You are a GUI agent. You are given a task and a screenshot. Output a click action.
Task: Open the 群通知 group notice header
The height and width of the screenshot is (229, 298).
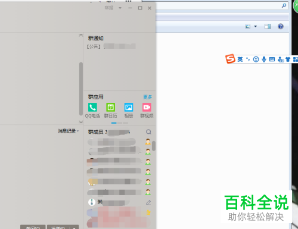pyautogui.click(x=96, y=38)
